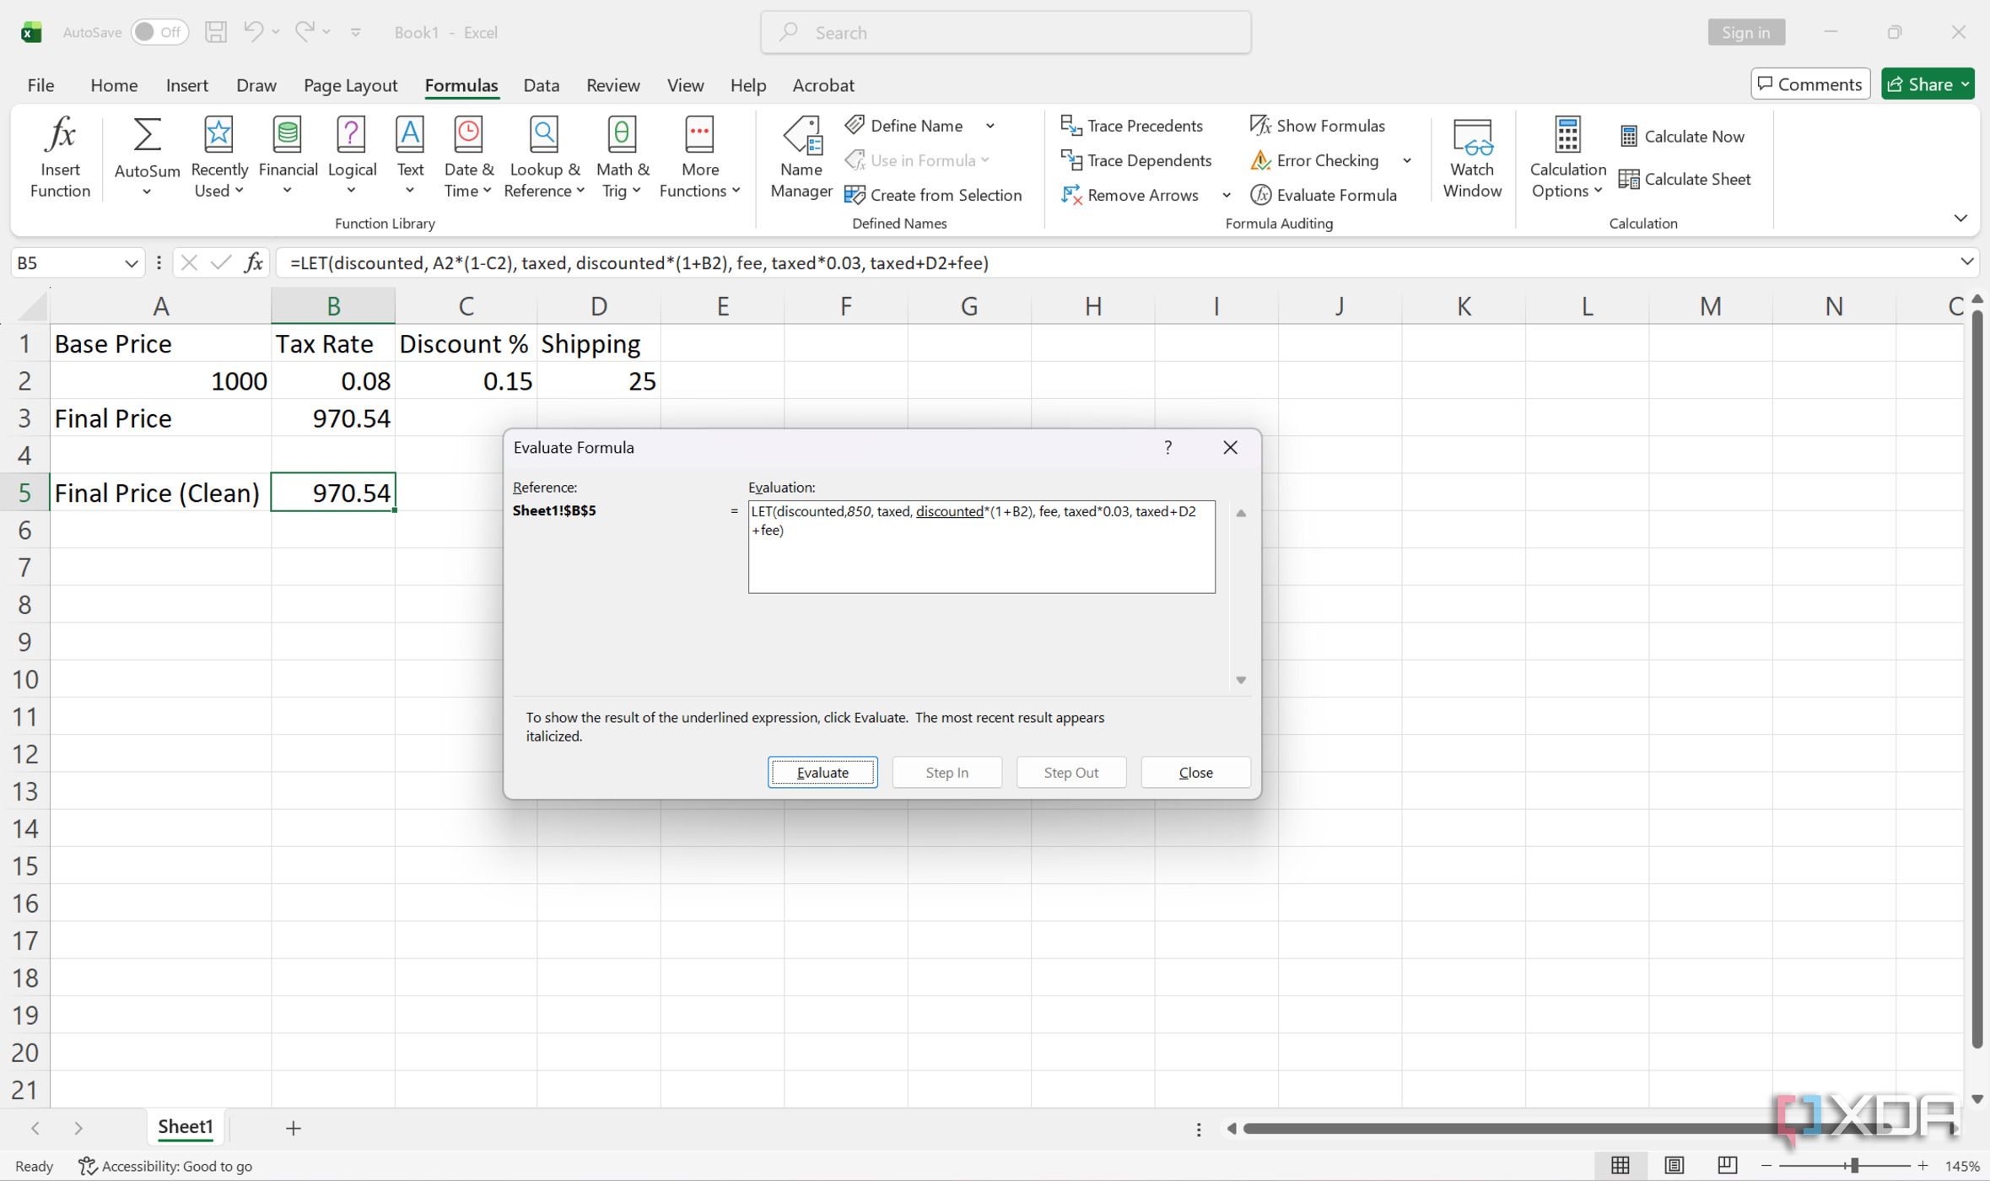
Task: Adjust the zoom slider handle
Action: click(x=1854, y=1166)
